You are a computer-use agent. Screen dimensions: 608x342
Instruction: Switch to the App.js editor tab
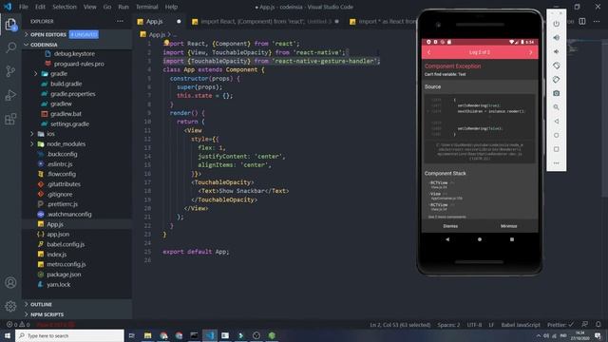click(x=159, y=21)
